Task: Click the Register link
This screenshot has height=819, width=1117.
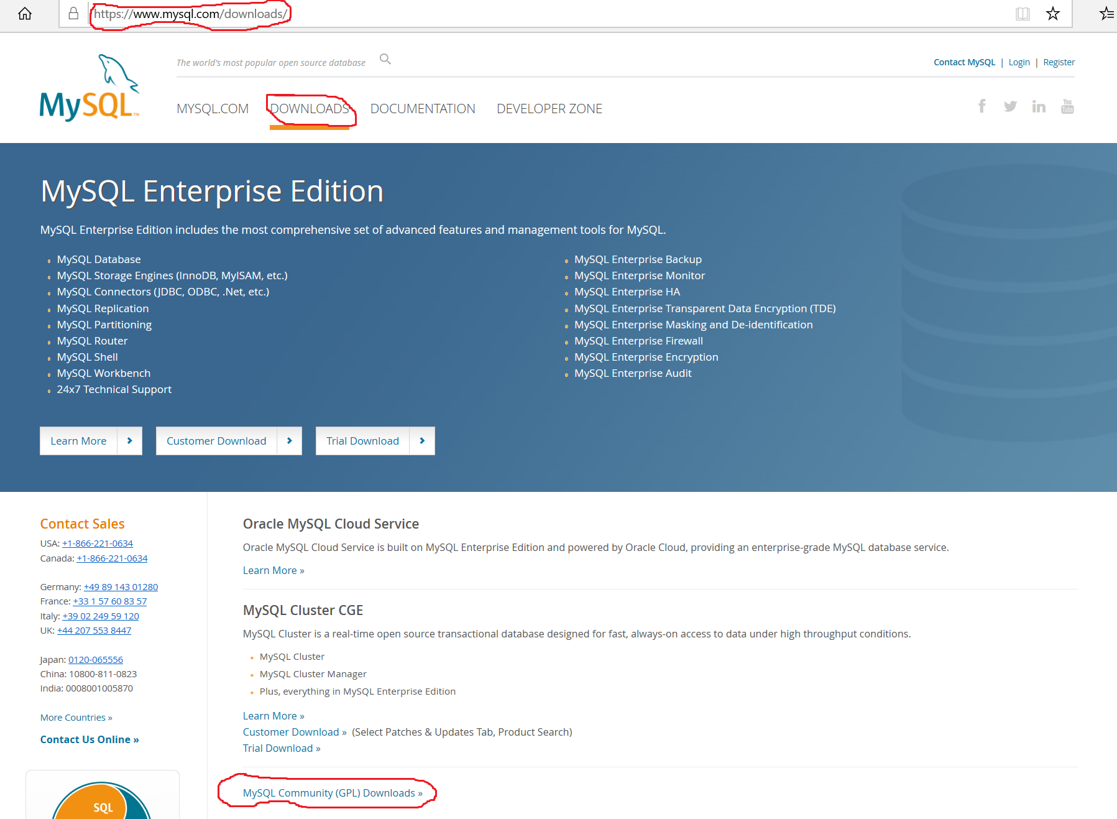Action: click(1059, 62)
